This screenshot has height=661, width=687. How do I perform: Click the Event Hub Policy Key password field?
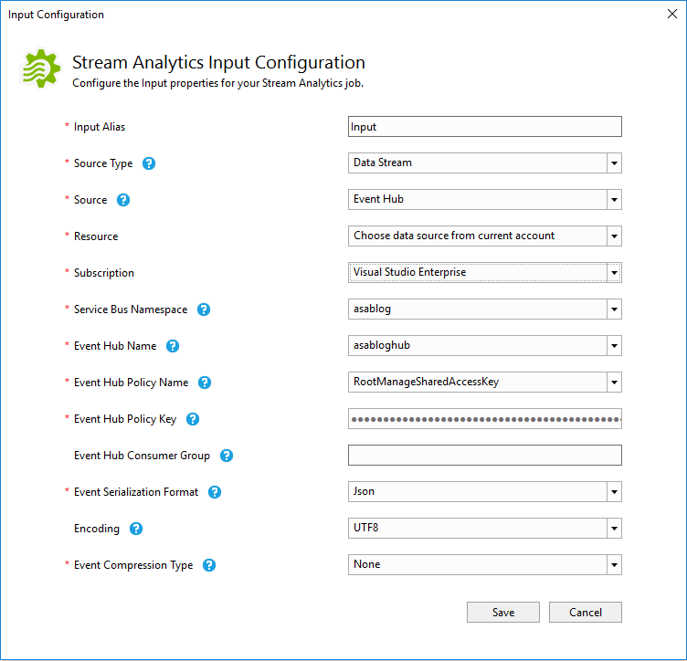click(485, 419)
